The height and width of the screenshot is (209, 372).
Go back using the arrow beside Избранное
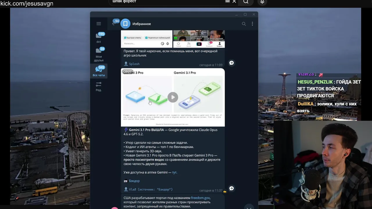tap(114, 24)
